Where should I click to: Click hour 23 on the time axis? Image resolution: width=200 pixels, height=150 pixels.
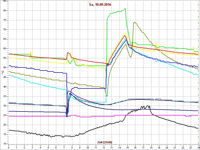(191, 147)
